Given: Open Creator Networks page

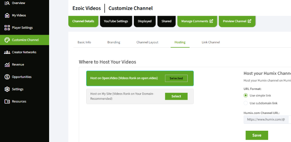Looking at the screenshot, I should [24, 52].
